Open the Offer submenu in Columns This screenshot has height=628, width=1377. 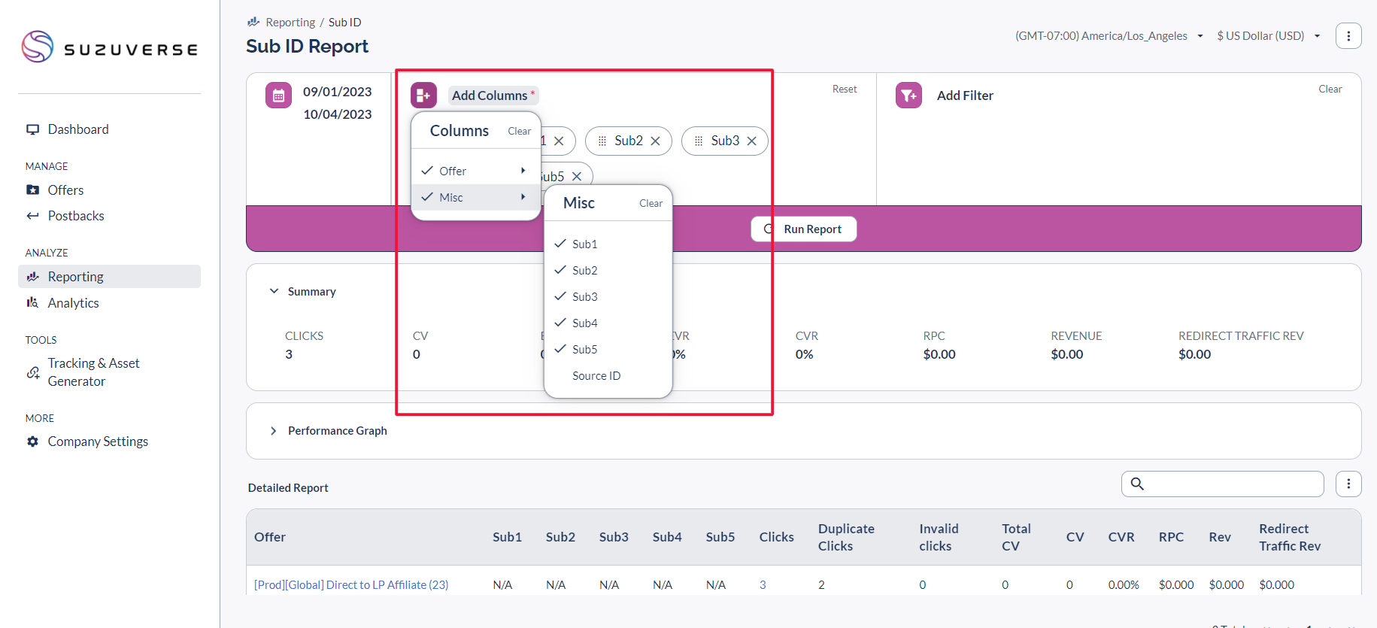475,171
